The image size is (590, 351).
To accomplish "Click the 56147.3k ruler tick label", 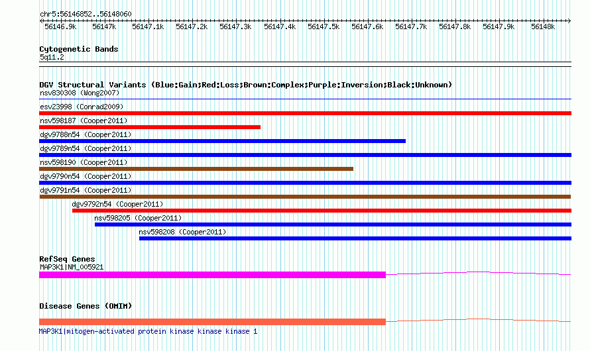I will tap(235, 26).
